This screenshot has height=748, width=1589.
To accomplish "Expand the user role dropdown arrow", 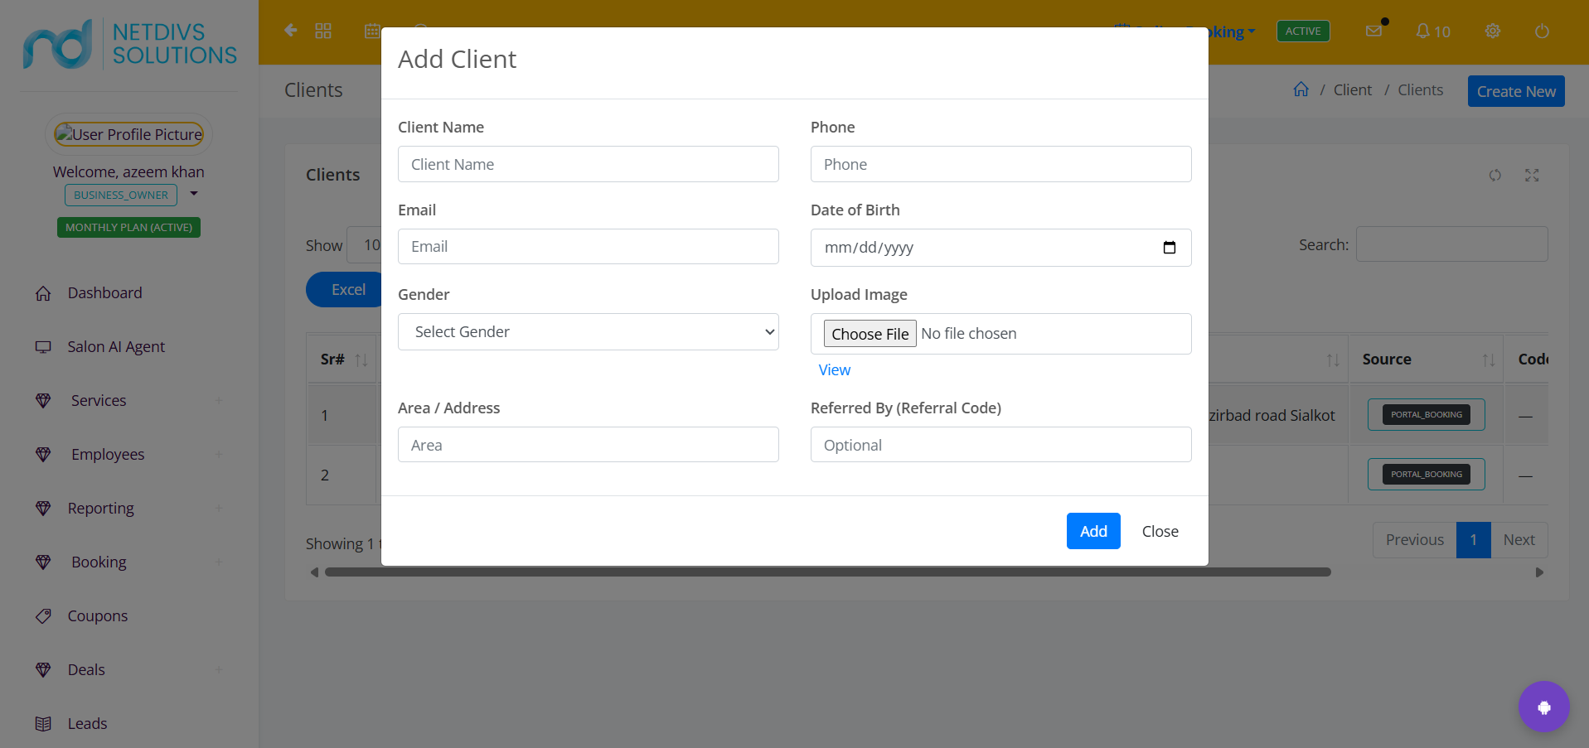I will pos(194,194).
